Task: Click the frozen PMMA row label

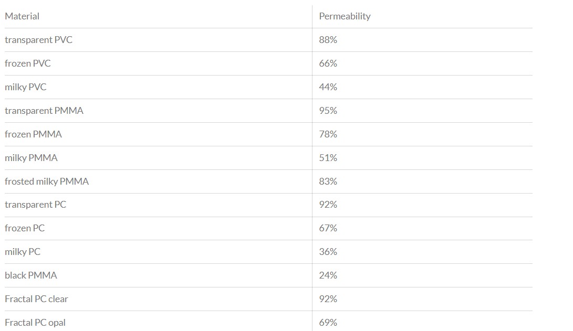Action: (33, 134)
